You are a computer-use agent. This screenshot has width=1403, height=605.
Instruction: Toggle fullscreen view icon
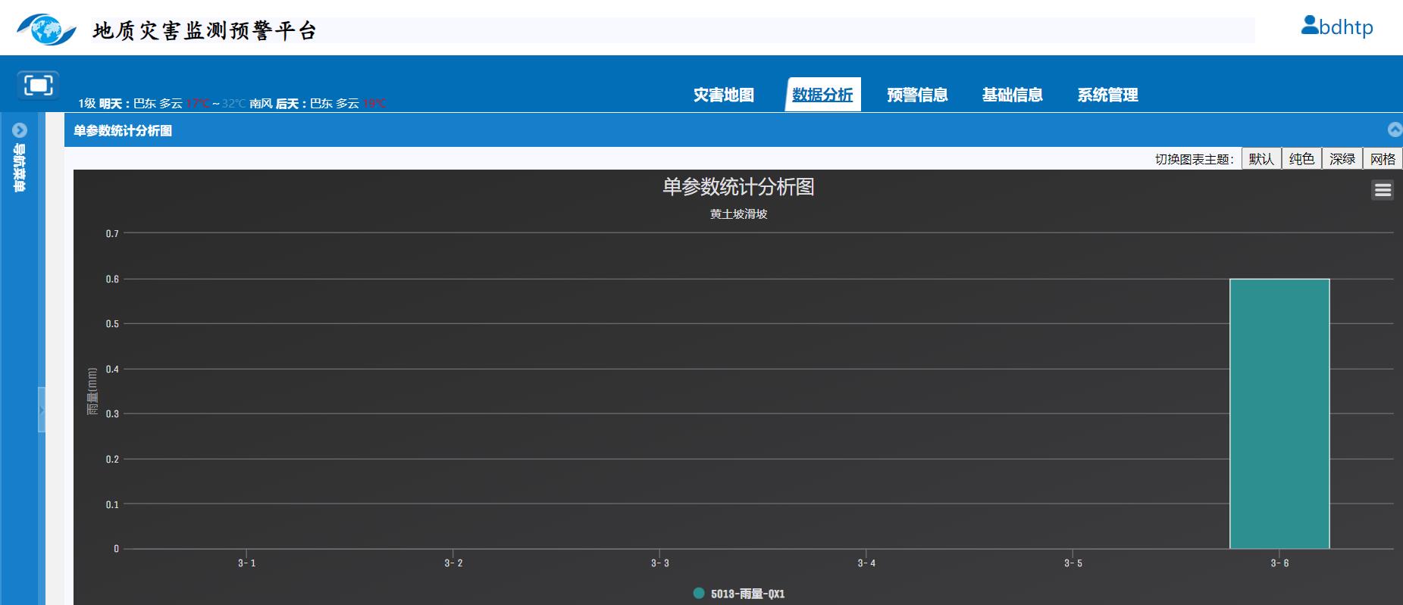pyautogui.click(x=38, y=85)
